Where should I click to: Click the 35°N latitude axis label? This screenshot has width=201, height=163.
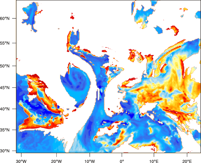pyautogui.click(x=5, y=130)
